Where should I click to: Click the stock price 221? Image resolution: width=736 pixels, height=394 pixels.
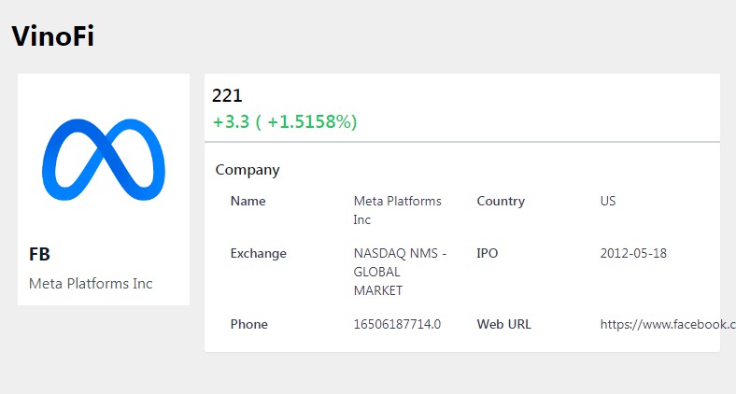[x=227, y=95]
